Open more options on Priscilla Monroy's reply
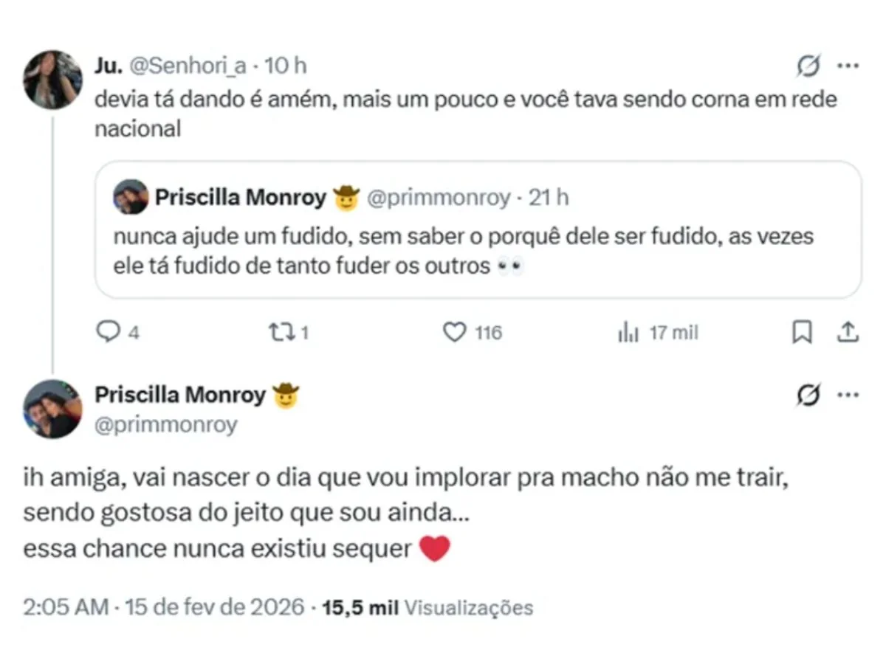 [x=848, y=396]
